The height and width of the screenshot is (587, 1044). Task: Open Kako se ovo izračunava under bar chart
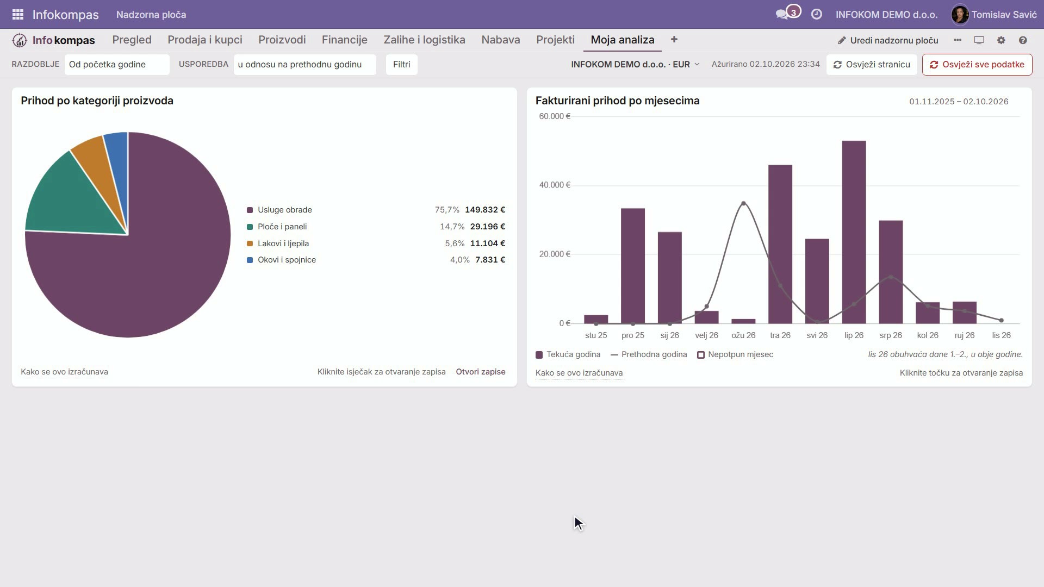point(579,373)
